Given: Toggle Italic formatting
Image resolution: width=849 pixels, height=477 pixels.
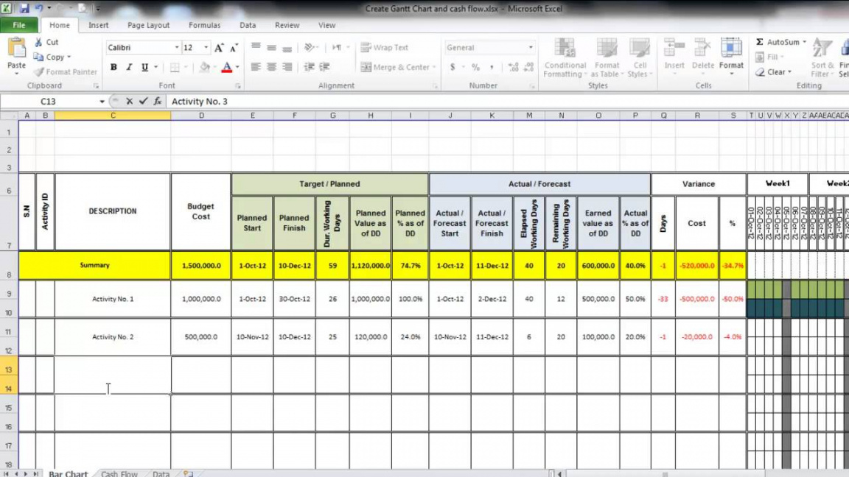Looking at the screenshot, I should coord(129,67).
